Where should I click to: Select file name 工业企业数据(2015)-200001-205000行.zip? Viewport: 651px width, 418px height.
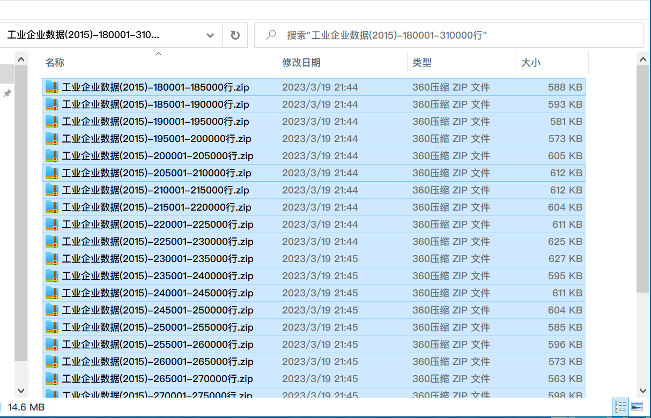tap(158, 156)
